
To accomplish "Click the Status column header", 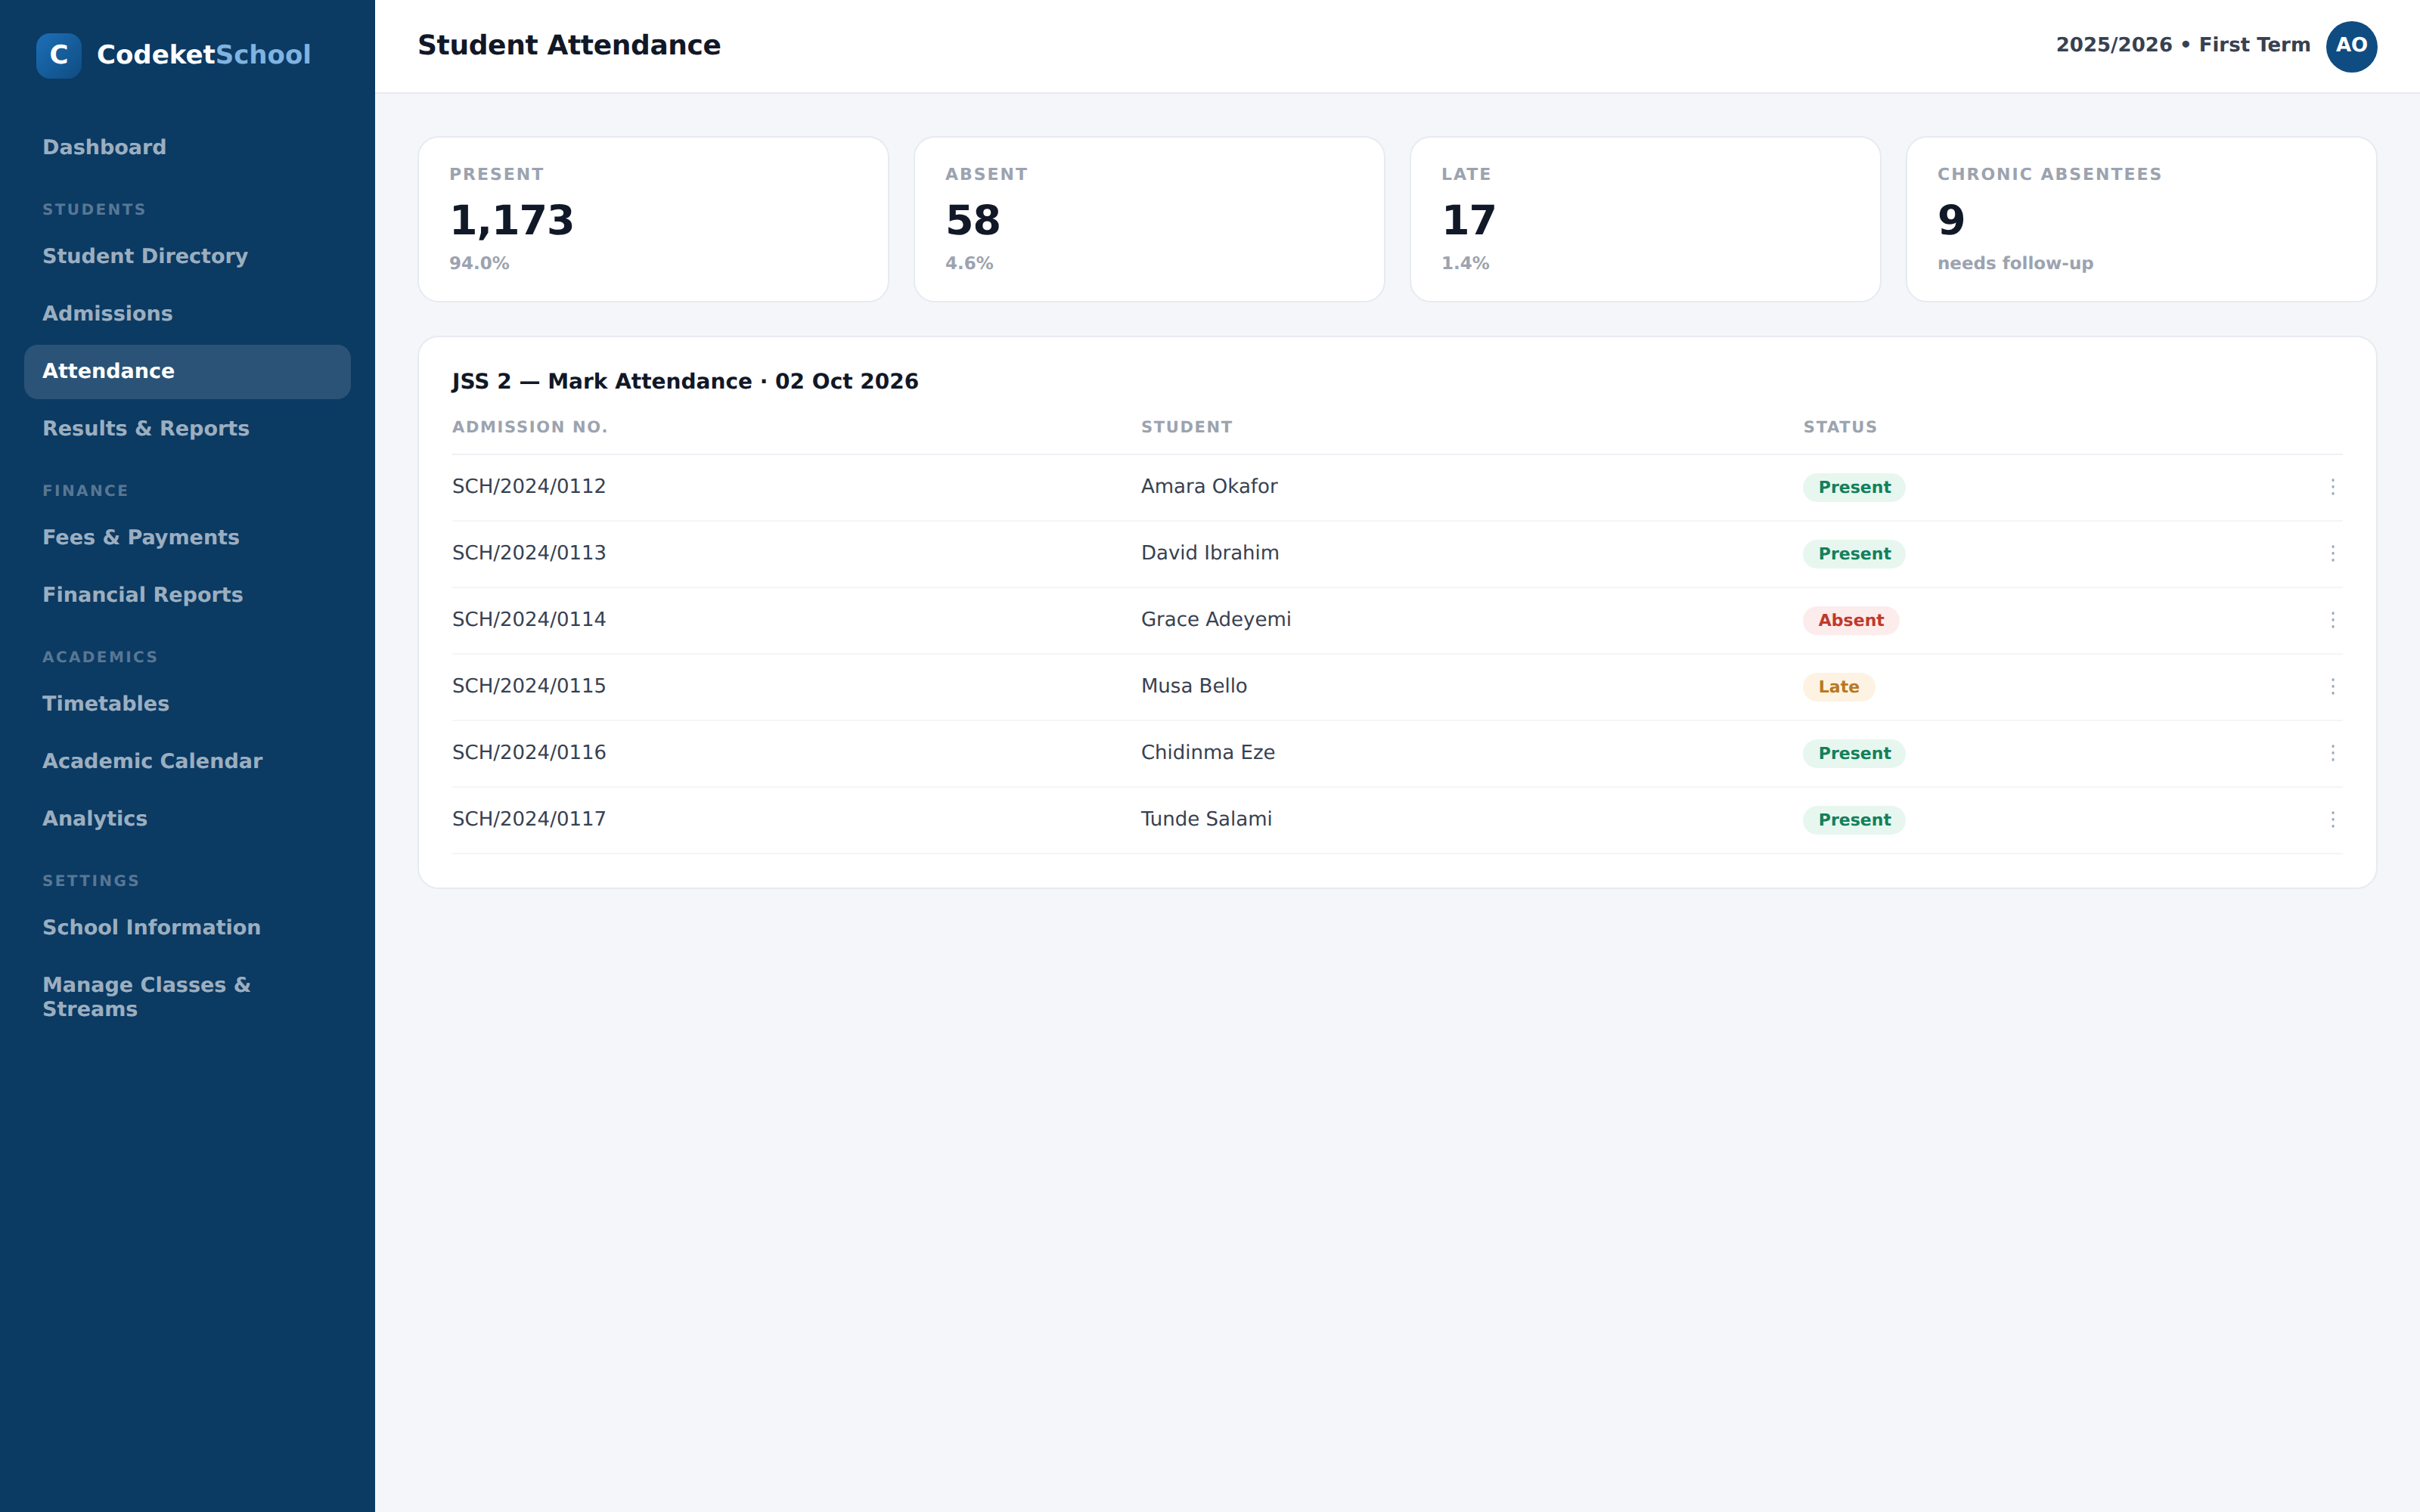I will pyautogui.click(x=1840, y=427).
